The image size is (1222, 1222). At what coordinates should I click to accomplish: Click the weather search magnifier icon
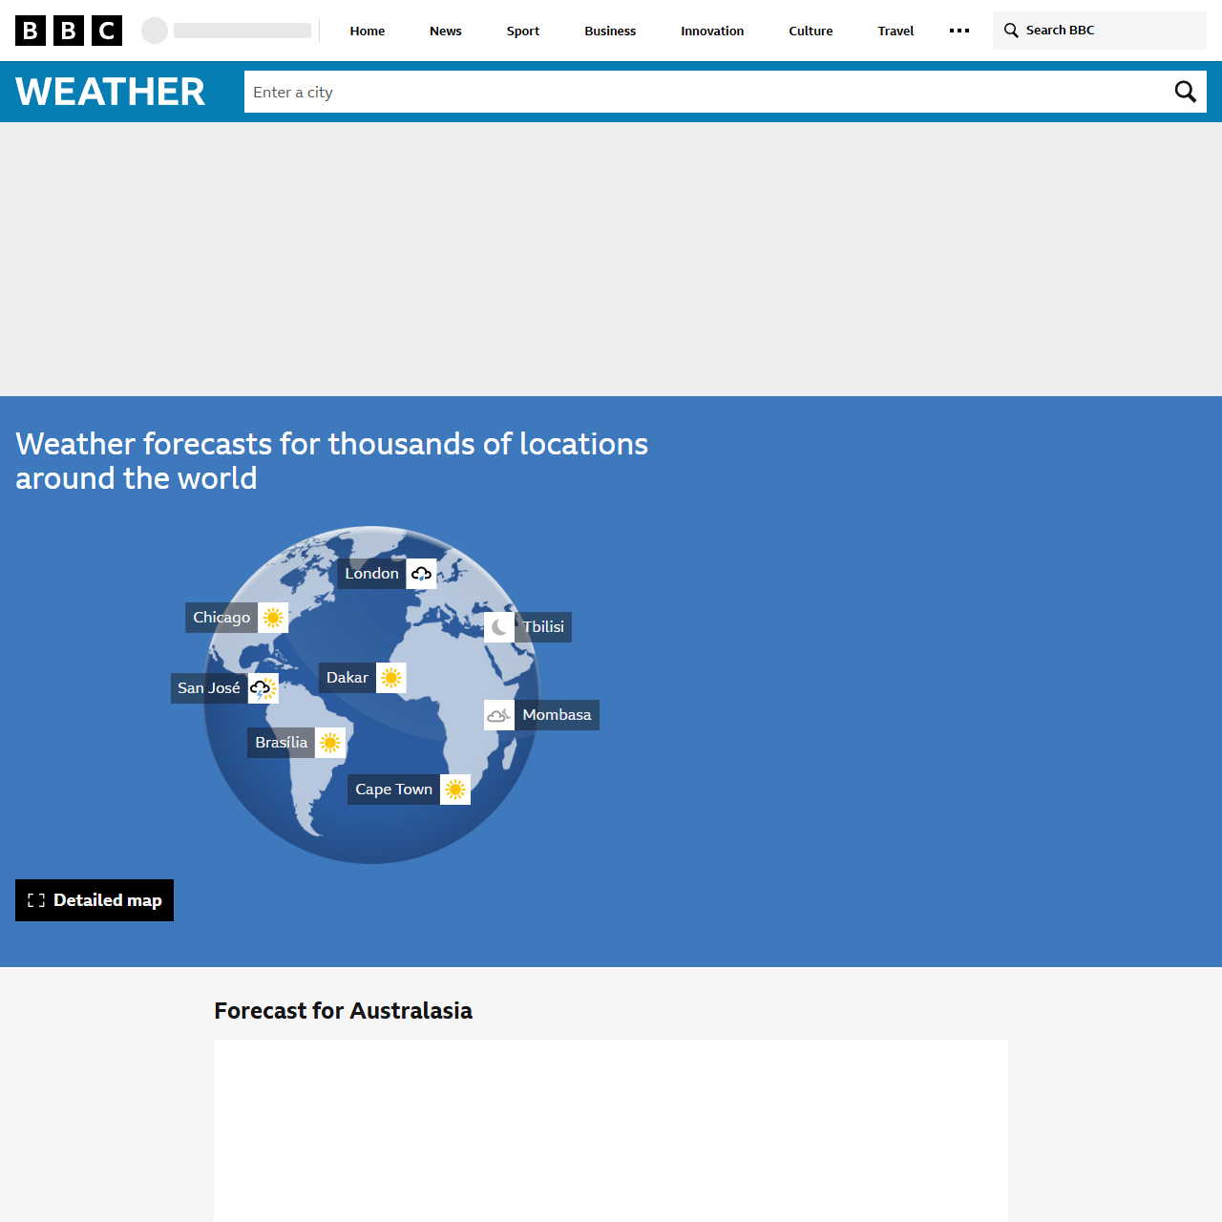click(1185, 92)
